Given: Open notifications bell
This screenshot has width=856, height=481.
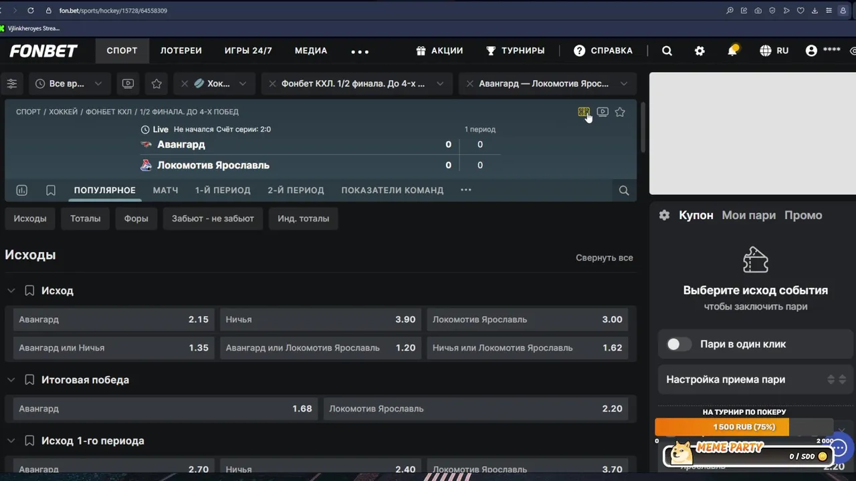Looking at the screenshot, I should [x=732, y=51].
